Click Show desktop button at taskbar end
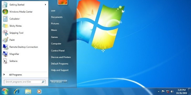The width and height of the screenshot is (191, 95). pyautogui.click(x=189, y=92)
